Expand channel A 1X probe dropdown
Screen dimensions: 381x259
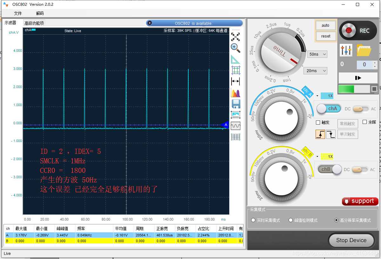pos(317,96)
